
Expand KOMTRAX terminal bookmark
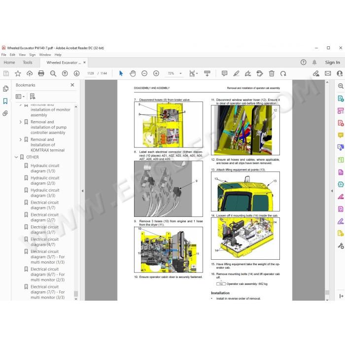click(21, 139)
